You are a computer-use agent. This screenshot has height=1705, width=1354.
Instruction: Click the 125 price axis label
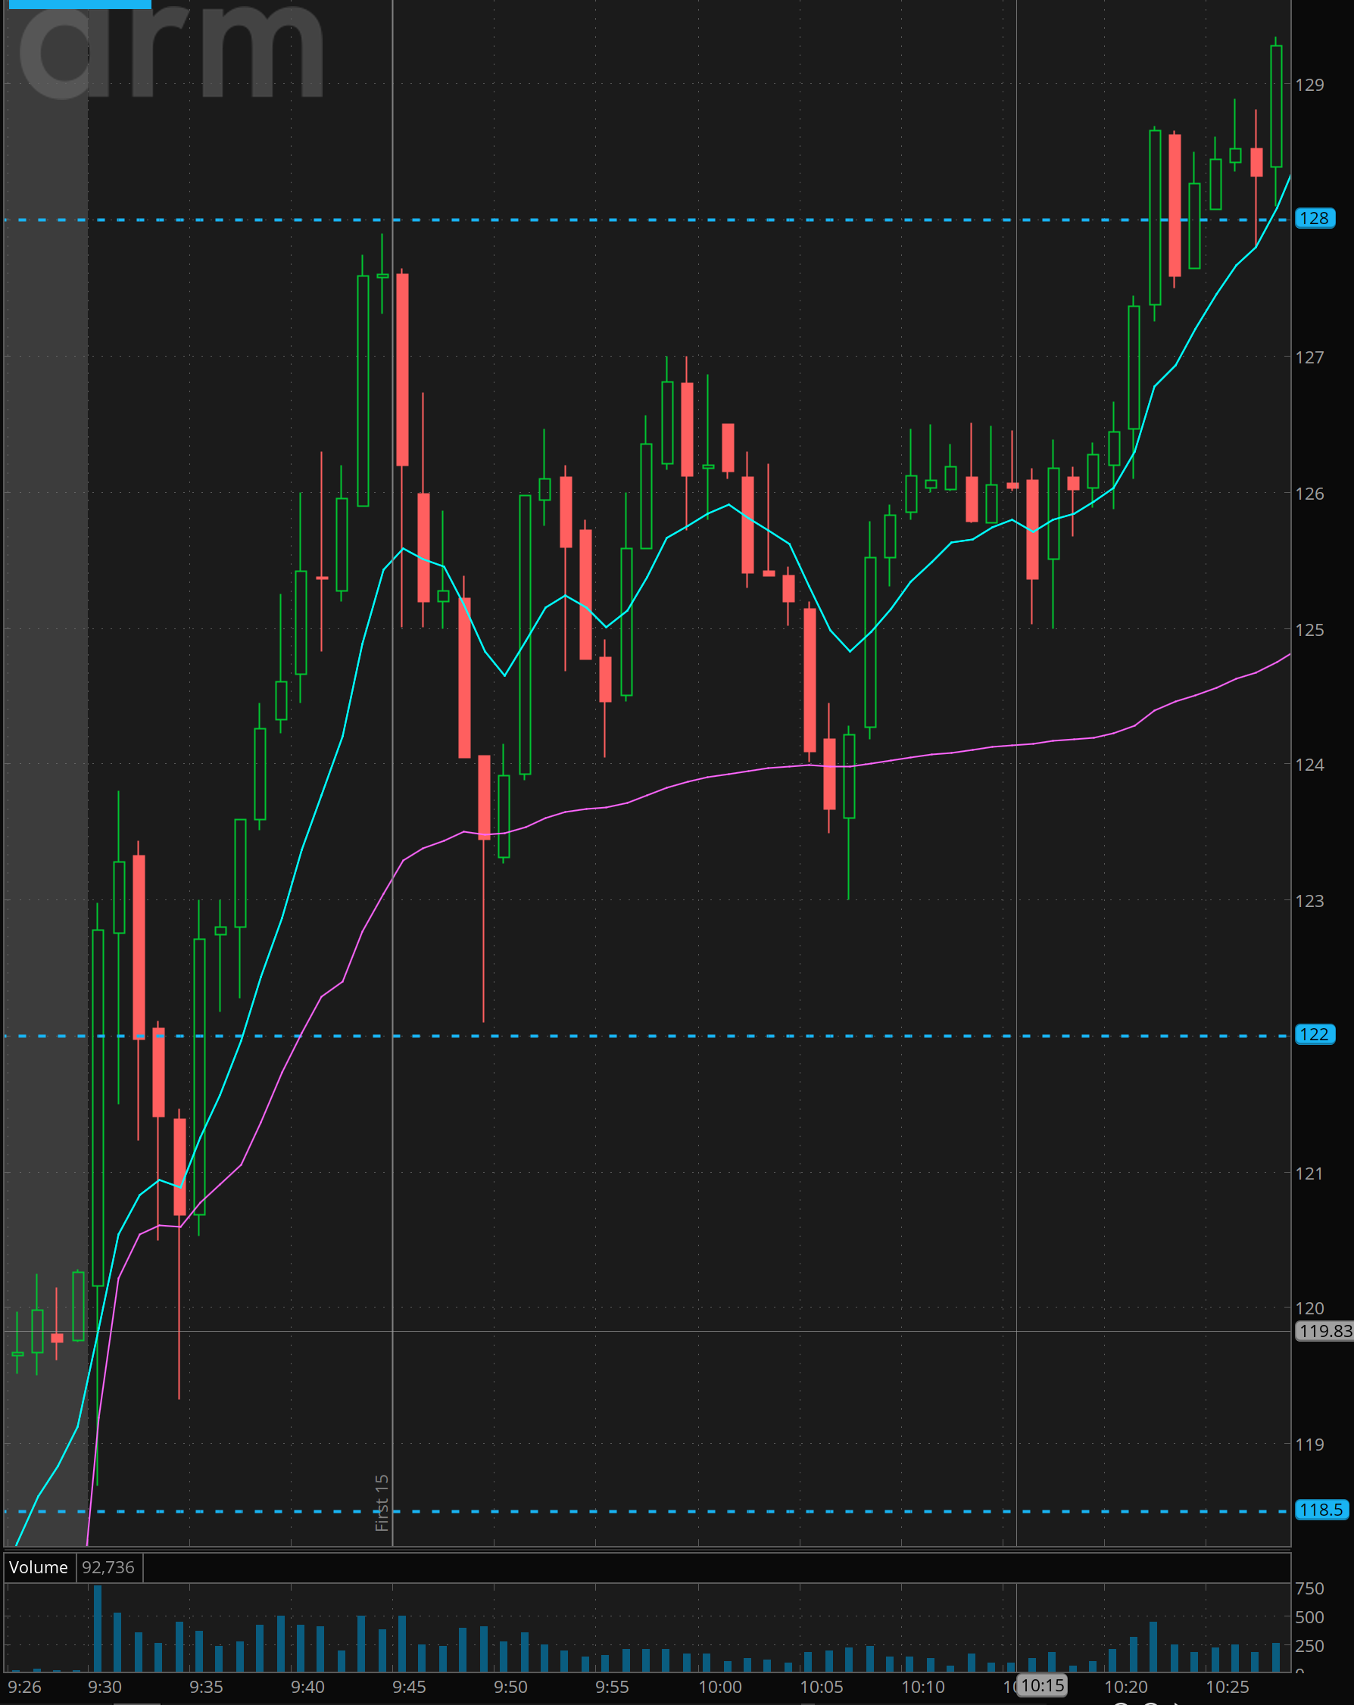pyautogui.click(x=1310, y=630)
